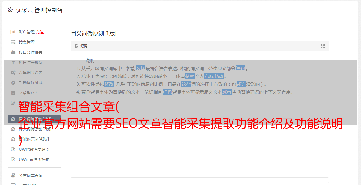The height and width of the screenshot is (185, 361).
Task: Click the red 充值 link
Action: click(40, 32)
